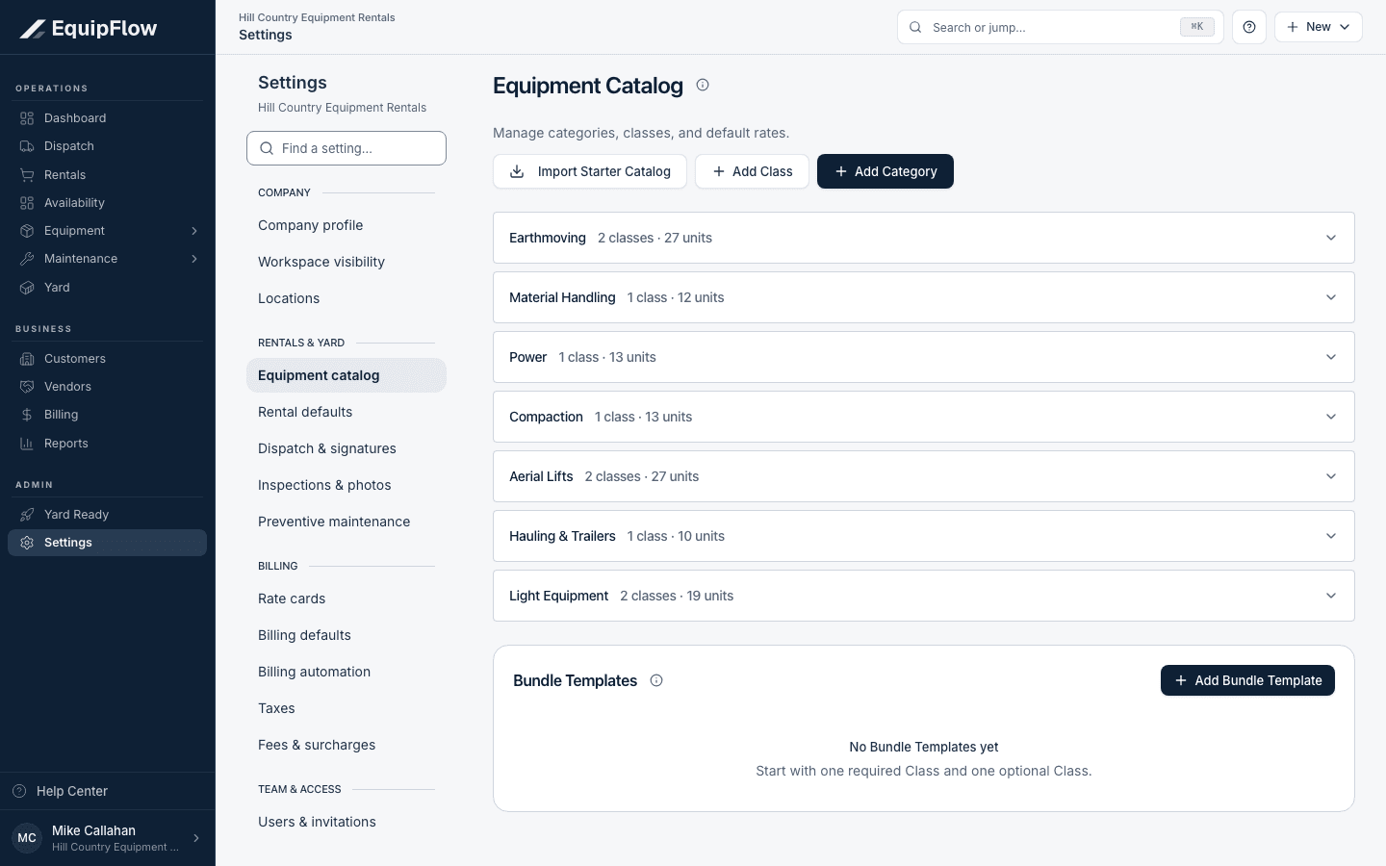Open Reports in the sidebar
The height and width of the screenshot is (866, 1386).
(107, 444)
